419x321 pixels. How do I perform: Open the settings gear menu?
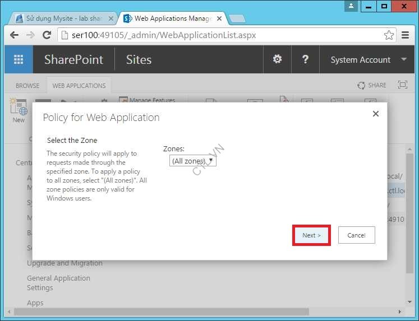point(277,59)
